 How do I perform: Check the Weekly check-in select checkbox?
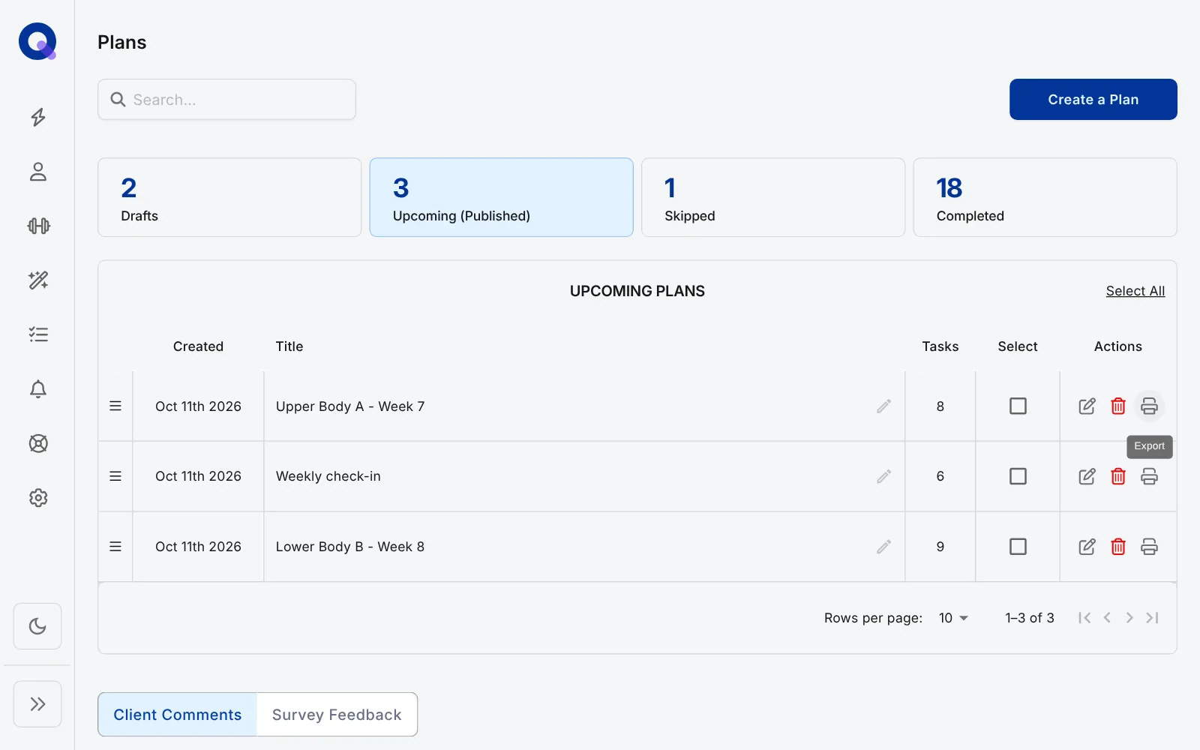[x=1018, y=476]
